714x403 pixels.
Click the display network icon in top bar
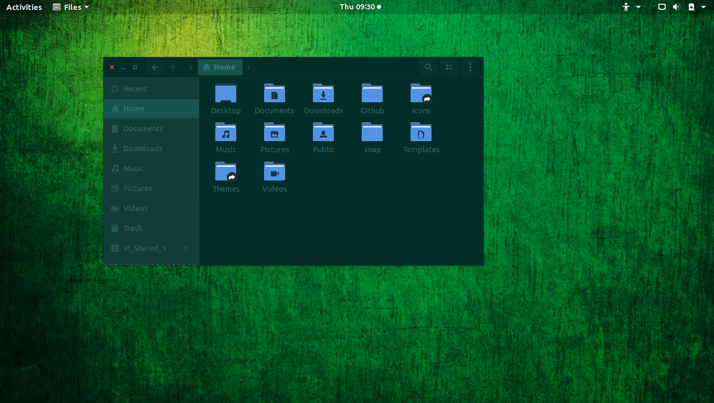tap(662, 7)
